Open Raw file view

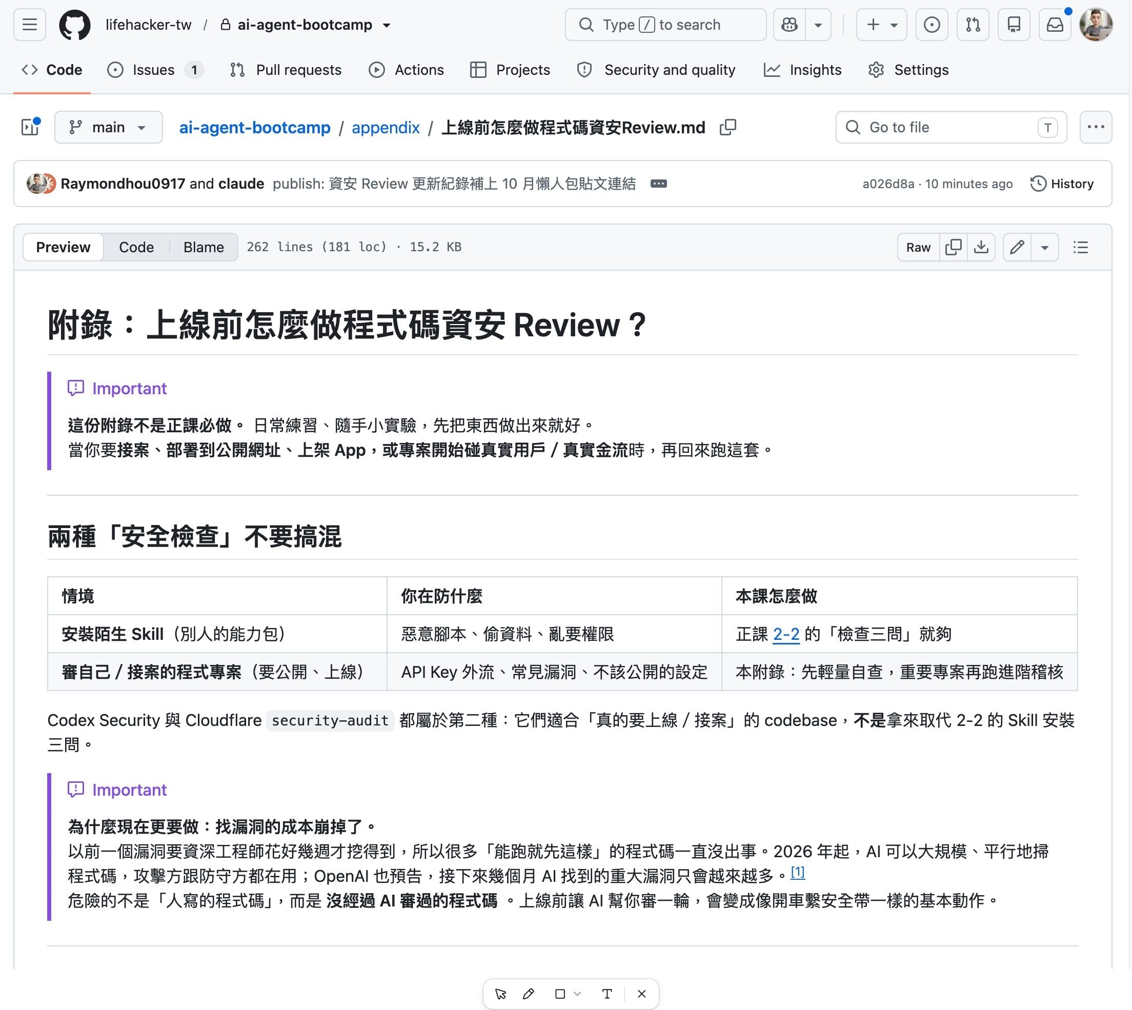tap(918, 247)
